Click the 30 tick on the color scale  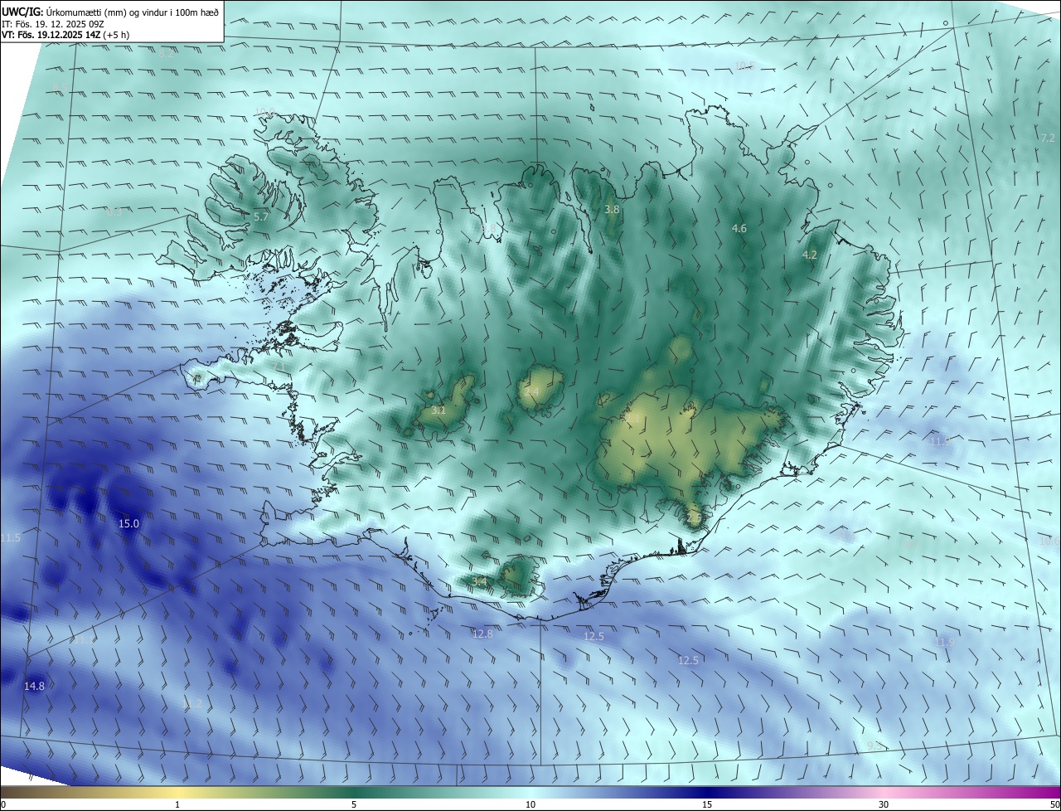pos(884,804)
